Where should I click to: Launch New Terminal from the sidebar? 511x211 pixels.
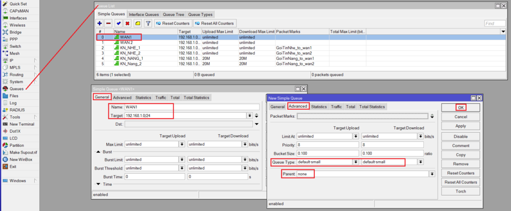[21, 124]
